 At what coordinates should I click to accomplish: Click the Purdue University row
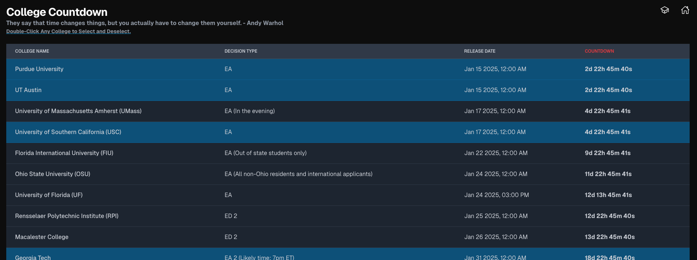point(39,69)
